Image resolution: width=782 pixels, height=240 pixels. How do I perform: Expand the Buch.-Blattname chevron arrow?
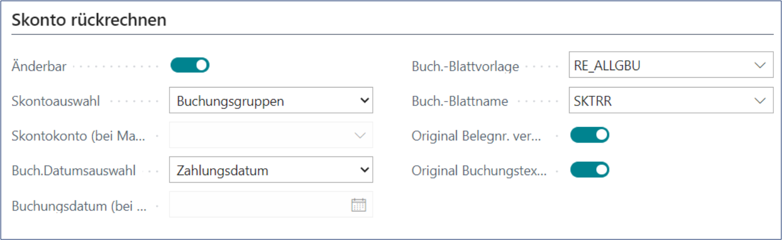tap(760, 101)
